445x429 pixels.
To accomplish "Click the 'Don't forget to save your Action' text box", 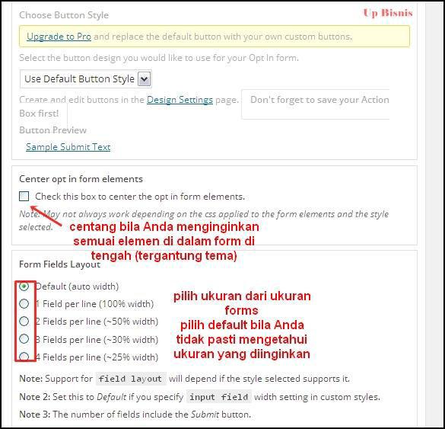I will pyautogui.click(x=315, y=104).
